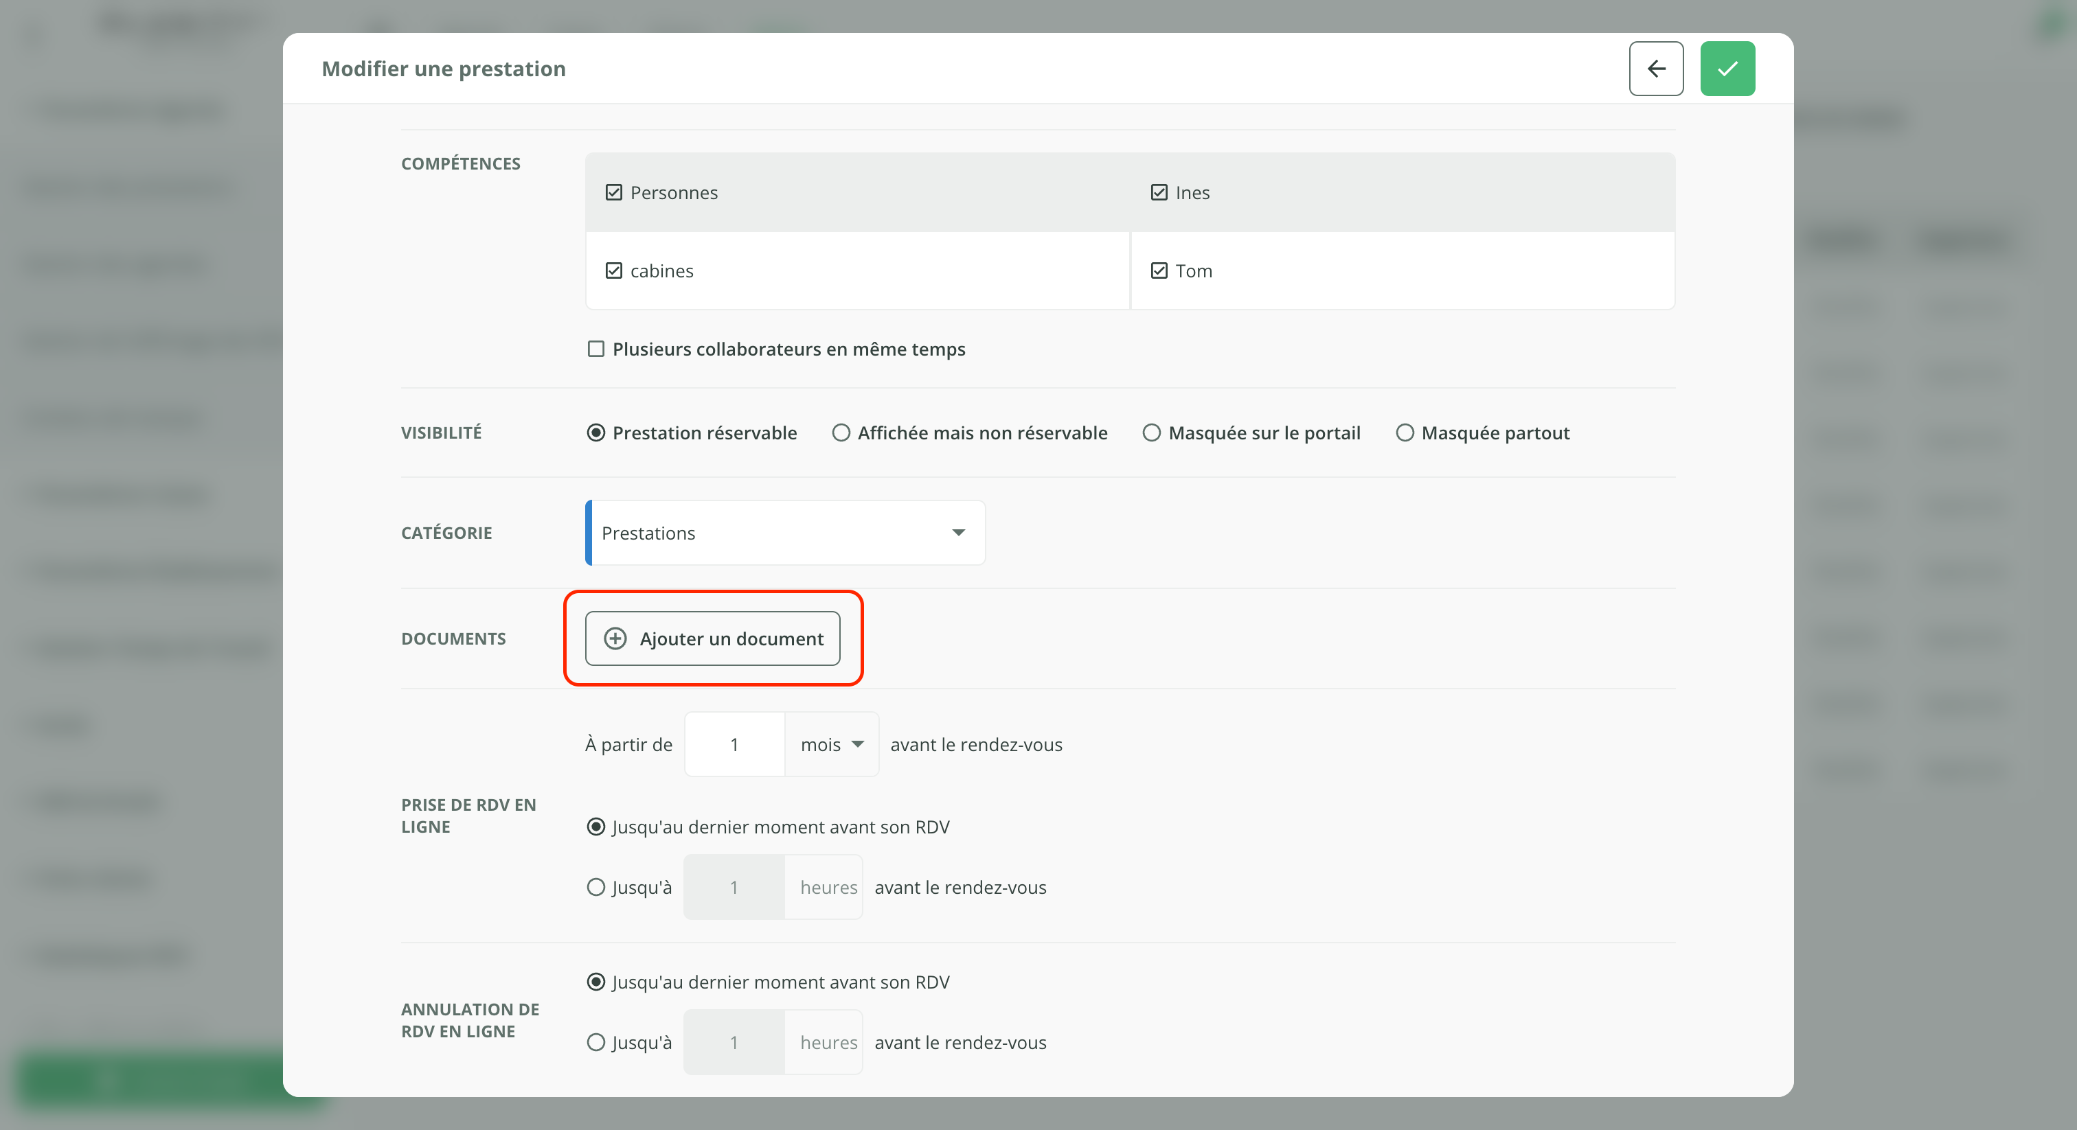Click the plus icon in Ajouter un document
This screenshot has height=1130, width=2077.
point(615,638)
